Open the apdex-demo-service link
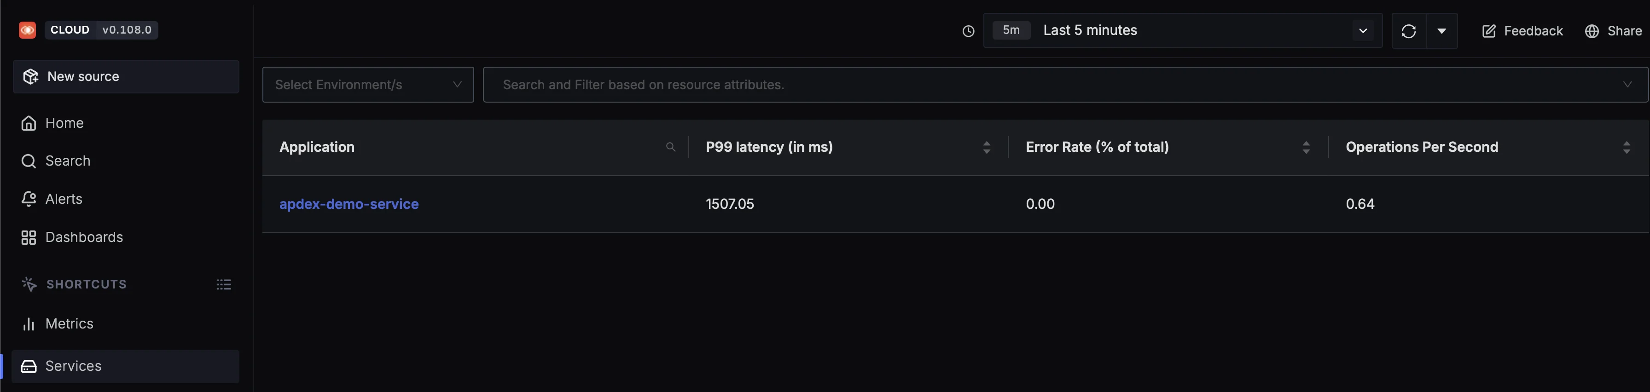 coord(349,204)
